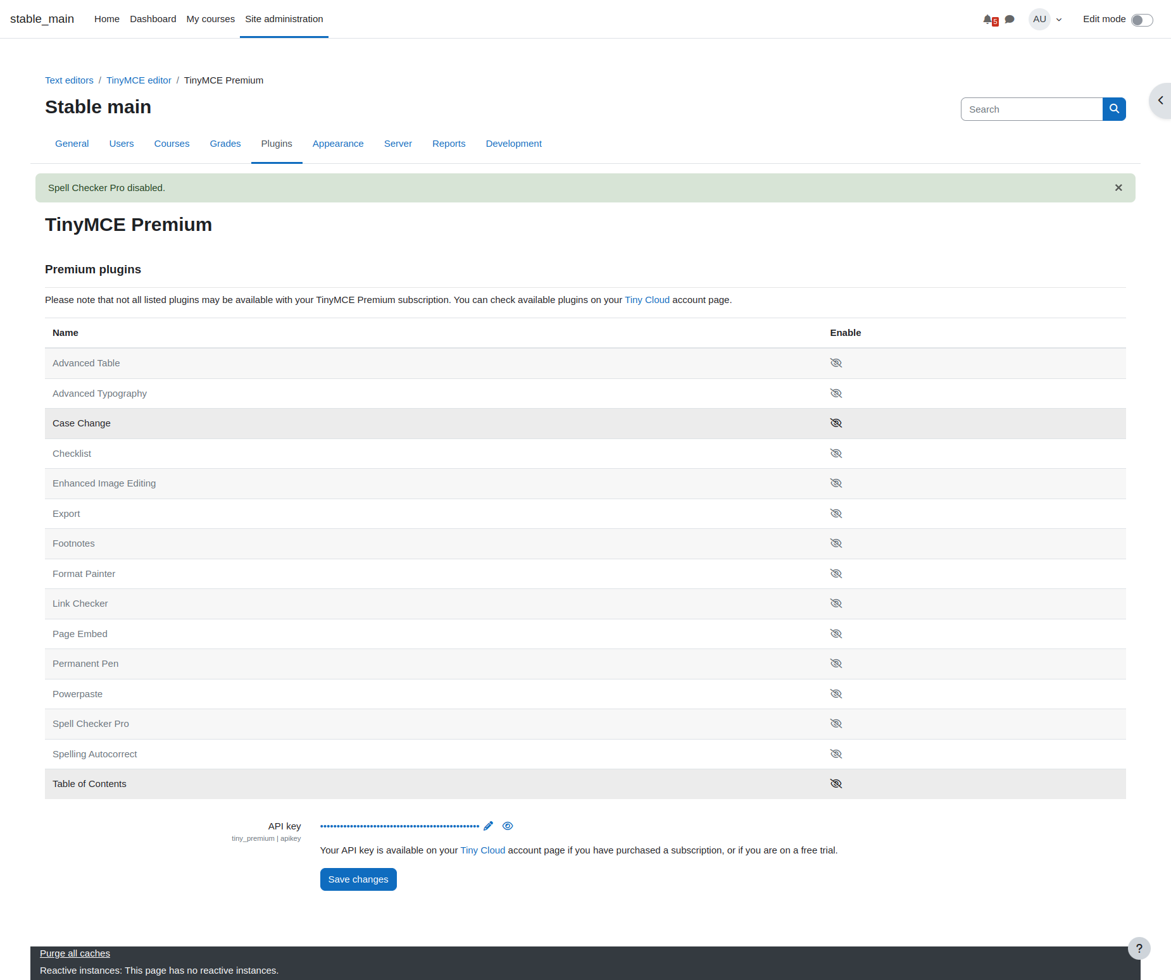Open the Appearance admin tab
Screen dimensions: 1171x980
click(338, 144)
